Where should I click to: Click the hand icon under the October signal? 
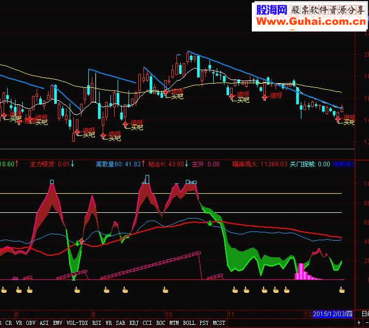point(166,290)
